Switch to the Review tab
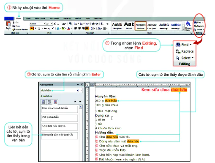The image size is (215, 163). (x=78, y=19)
